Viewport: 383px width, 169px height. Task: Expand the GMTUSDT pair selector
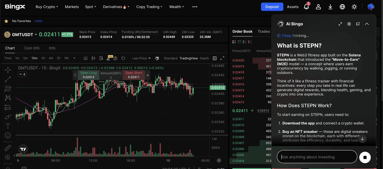pyautogui.click(x=36, y=35)
